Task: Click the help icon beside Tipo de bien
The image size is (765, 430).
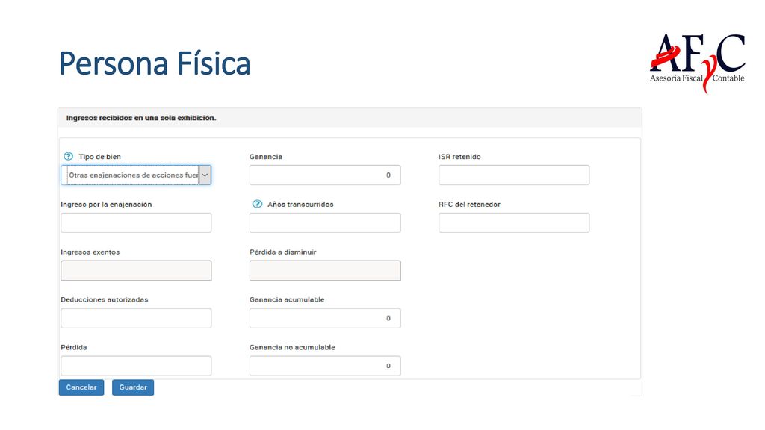Action: pos(68,157)
